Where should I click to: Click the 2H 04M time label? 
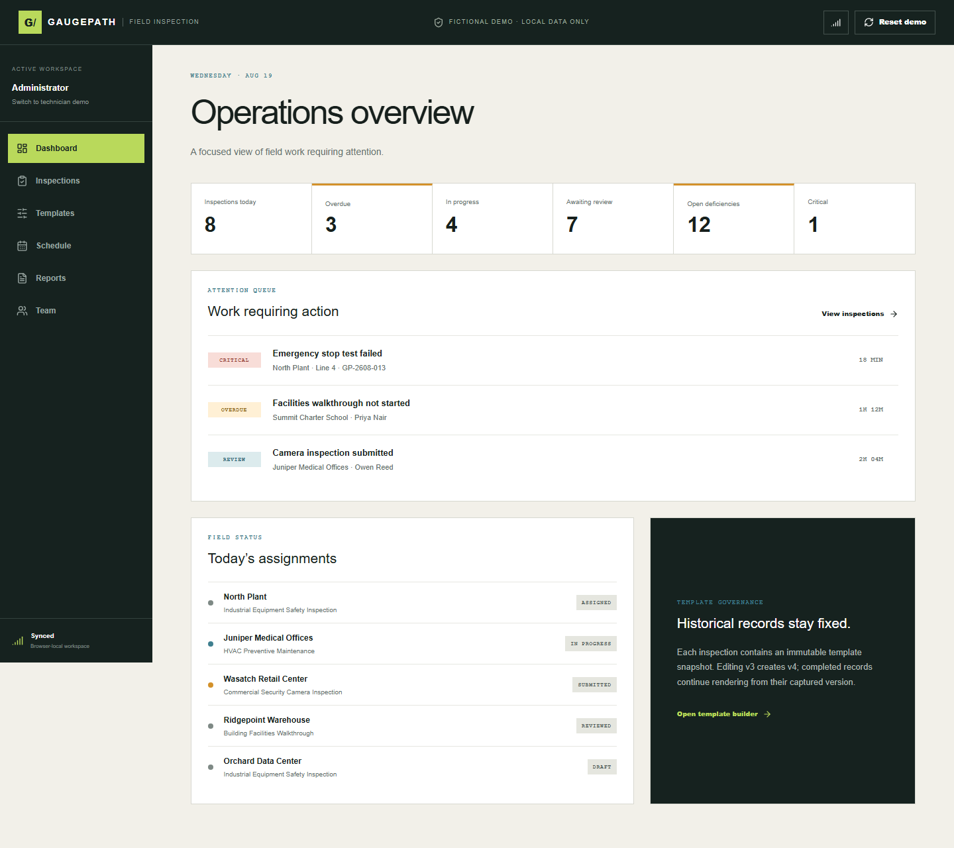click(x=871, y=460)
